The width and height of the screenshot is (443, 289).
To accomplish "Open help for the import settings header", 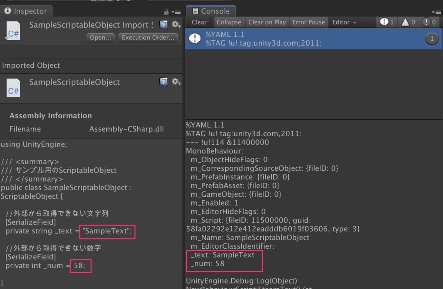I will [x=164, y=25].
